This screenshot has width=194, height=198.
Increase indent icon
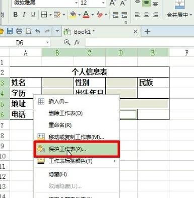pyautogui.click(x=124, y=15)
